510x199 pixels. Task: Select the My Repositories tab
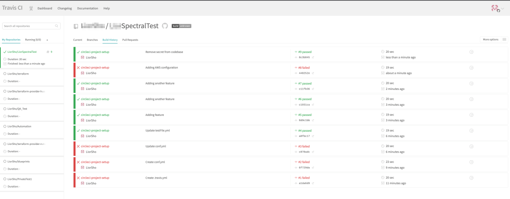pyautogui.click(x=11, y=40)
